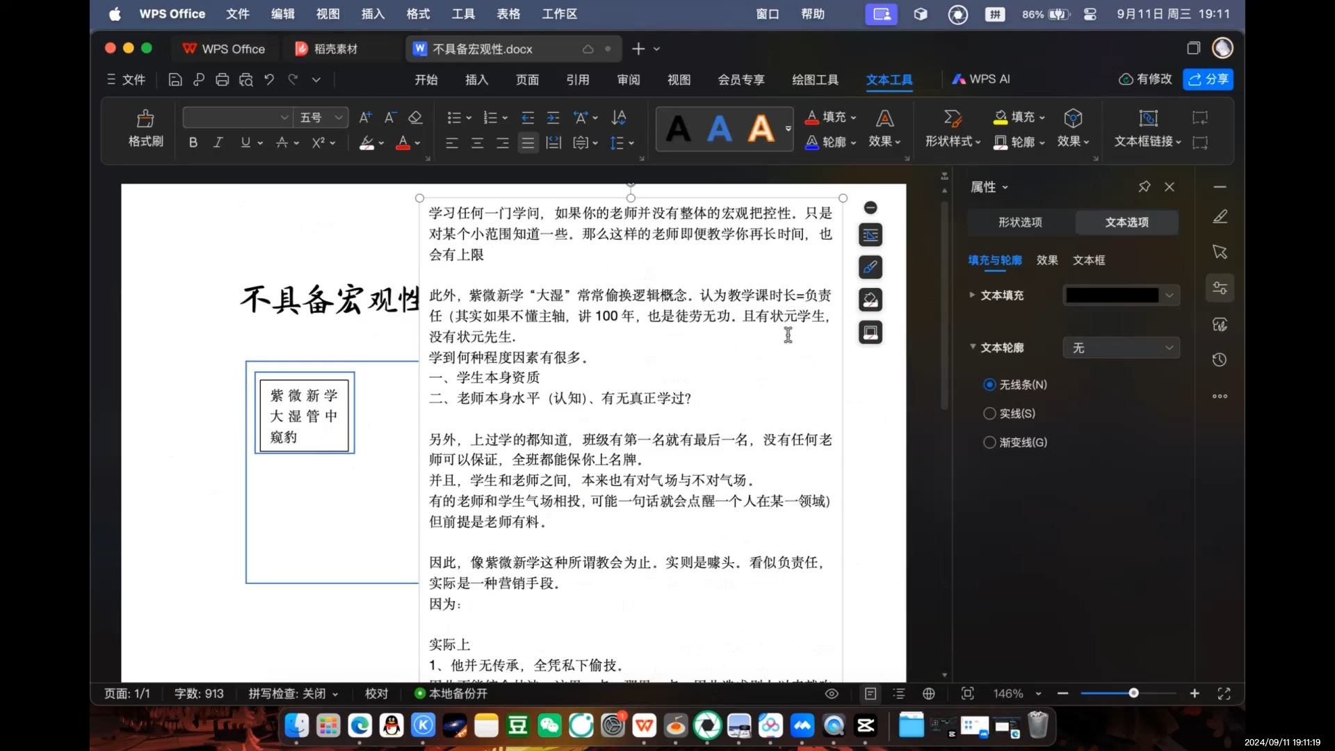Viewport: 1335px width, 751px height.
Task: Click the underline U icon
Action: [245, 143]
